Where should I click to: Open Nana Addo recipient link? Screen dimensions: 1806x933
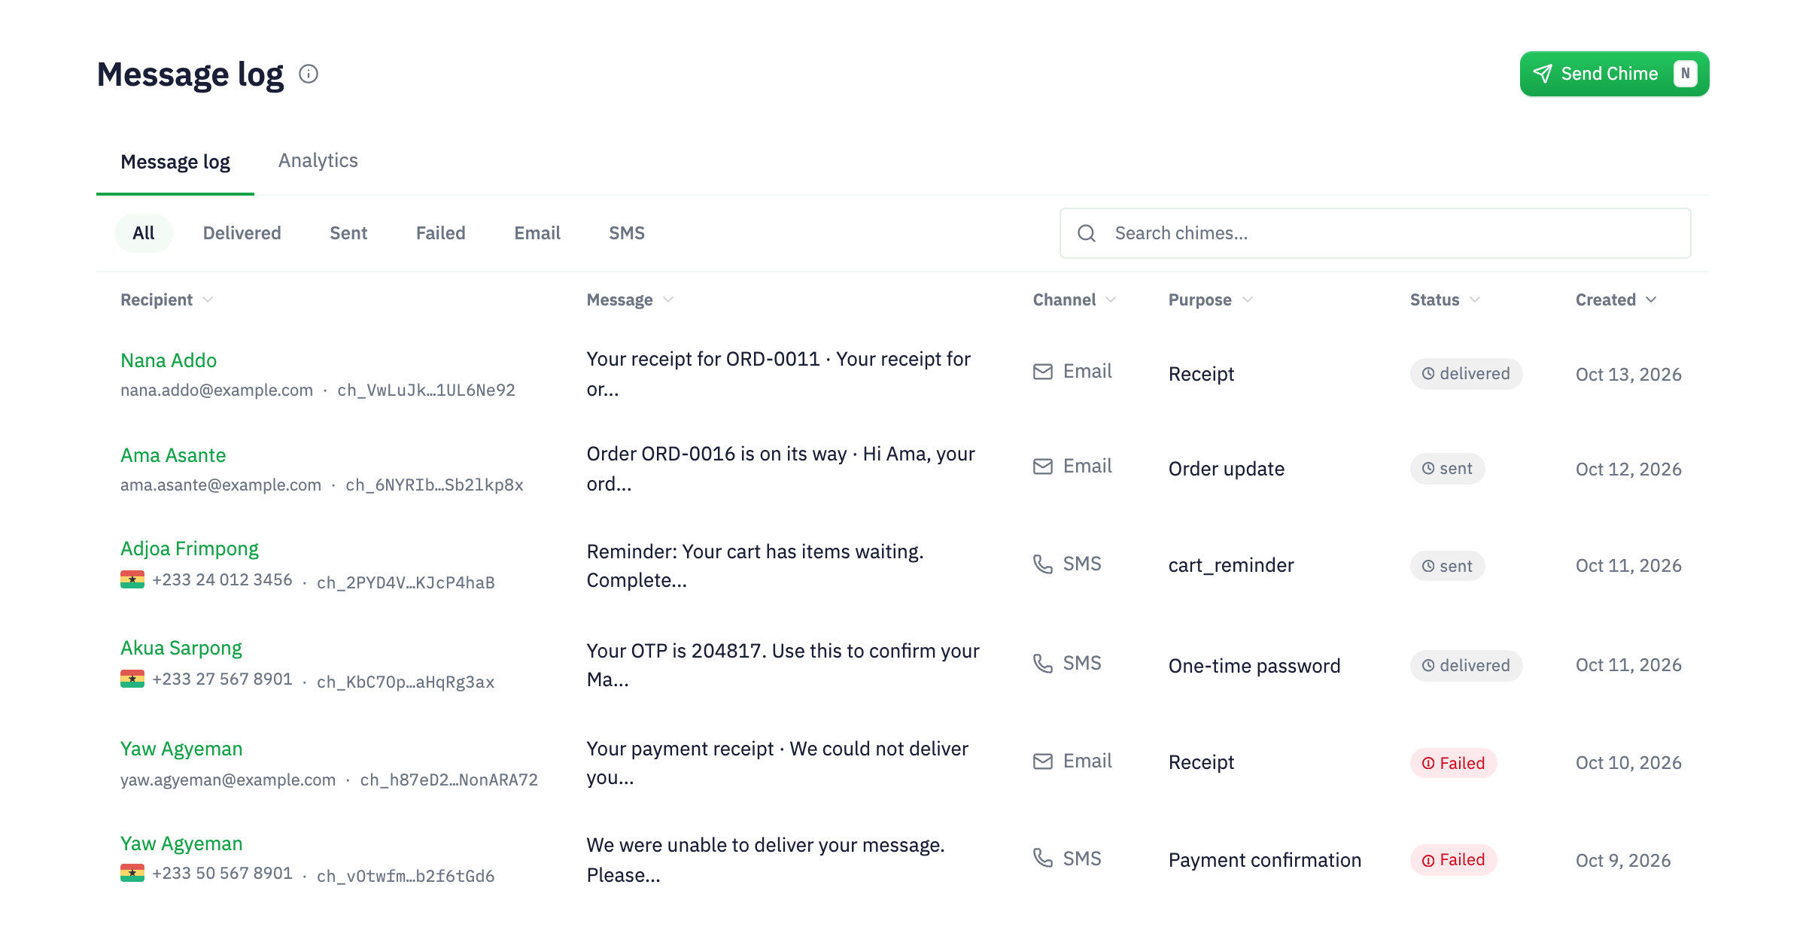[x=169, y=360]
